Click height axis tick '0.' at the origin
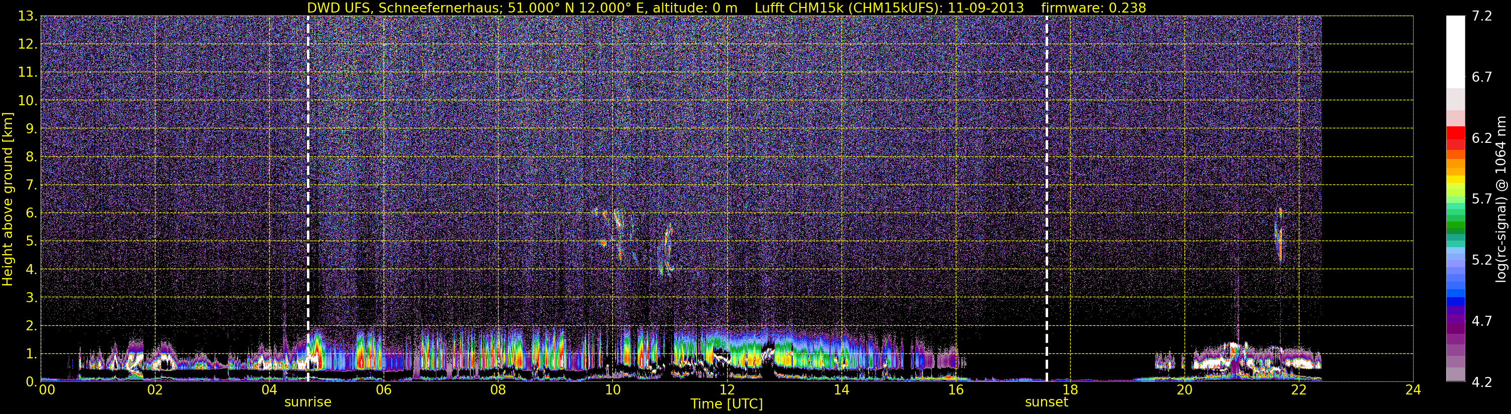Screen dimensions: 1511x414 coord(31,382)
